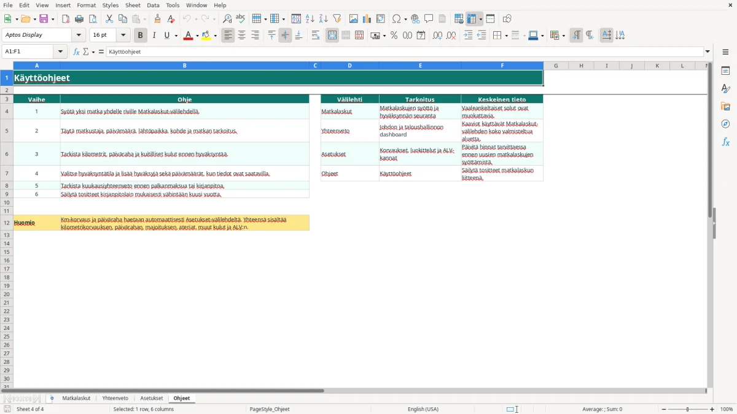Screen dimensions: 737x414
Task: Center text vertically in cell
Action: 285,36
